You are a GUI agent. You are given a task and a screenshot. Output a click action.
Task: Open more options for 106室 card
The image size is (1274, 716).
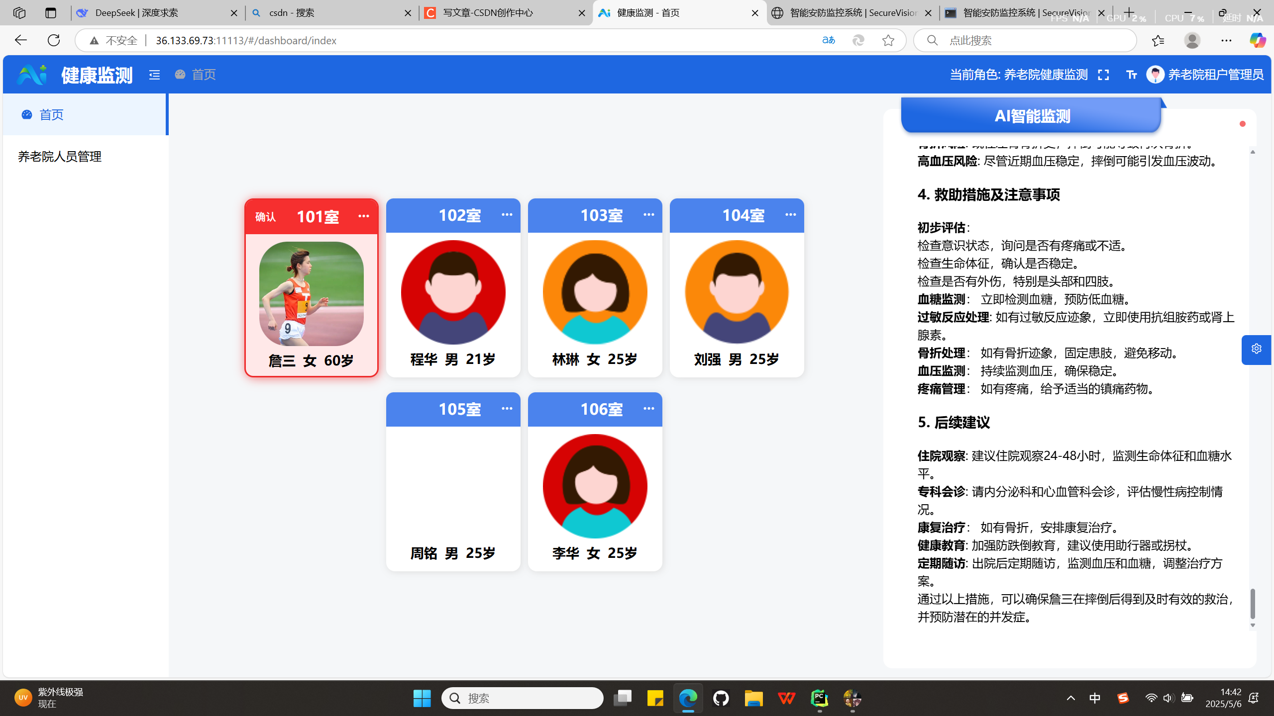coord(648,408)
